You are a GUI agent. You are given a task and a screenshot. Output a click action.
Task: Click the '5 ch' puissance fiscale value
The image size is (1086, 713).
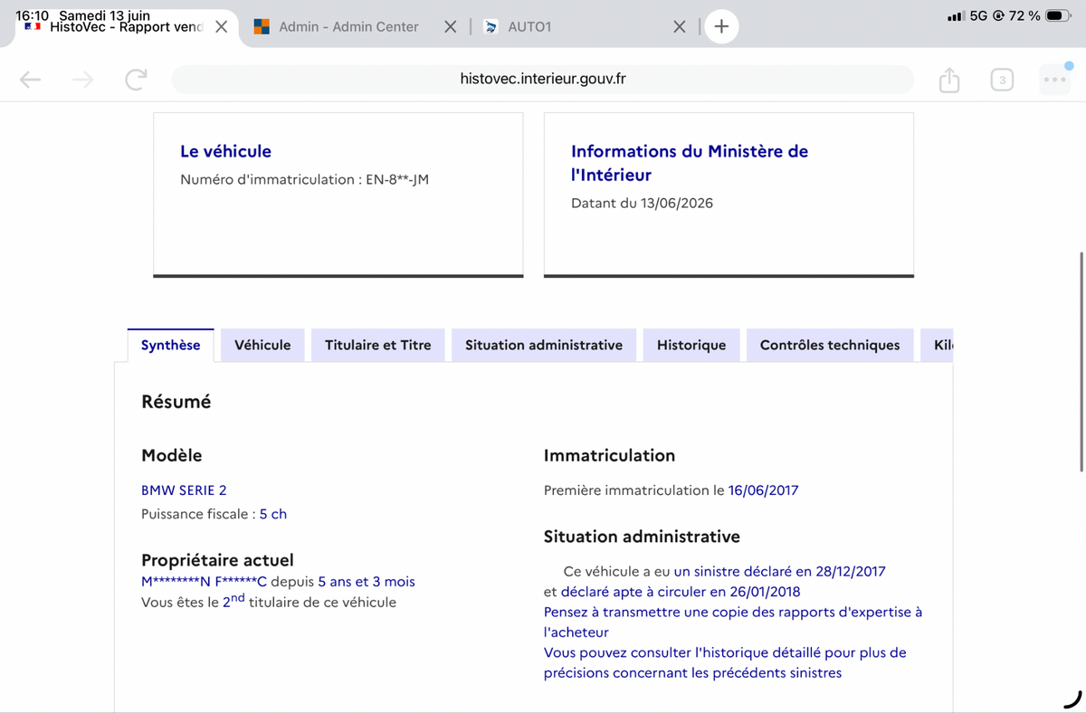[x=273, y=514]
